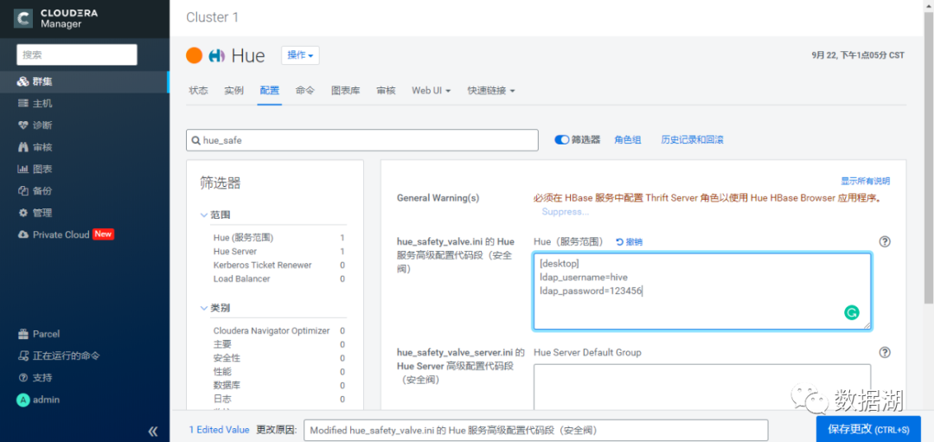Switch to the 审核 audits tab

click(386, 91)
